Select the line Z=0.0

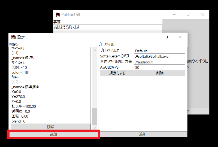16,102
